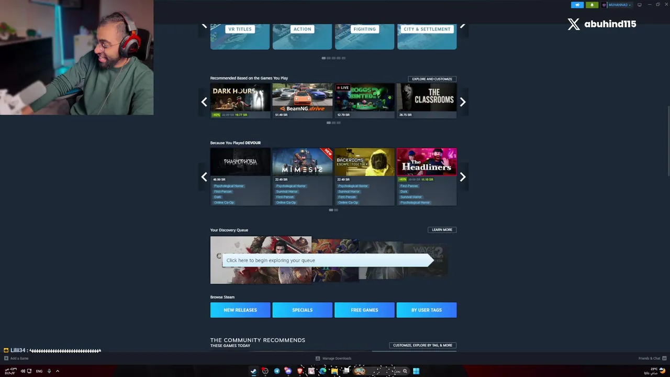Open the SPECIALS browse tab
Viewport: 670px width, 377px height.
tap(302, 310)
